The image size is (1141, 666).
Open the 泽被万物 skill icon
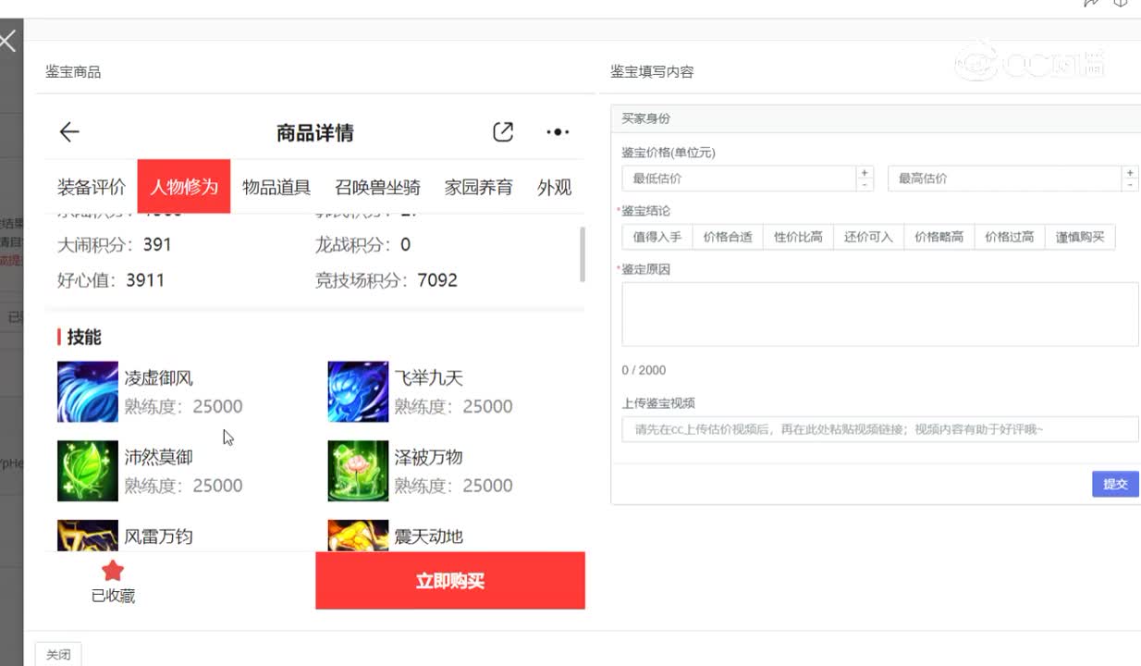[x=358, y=470]
